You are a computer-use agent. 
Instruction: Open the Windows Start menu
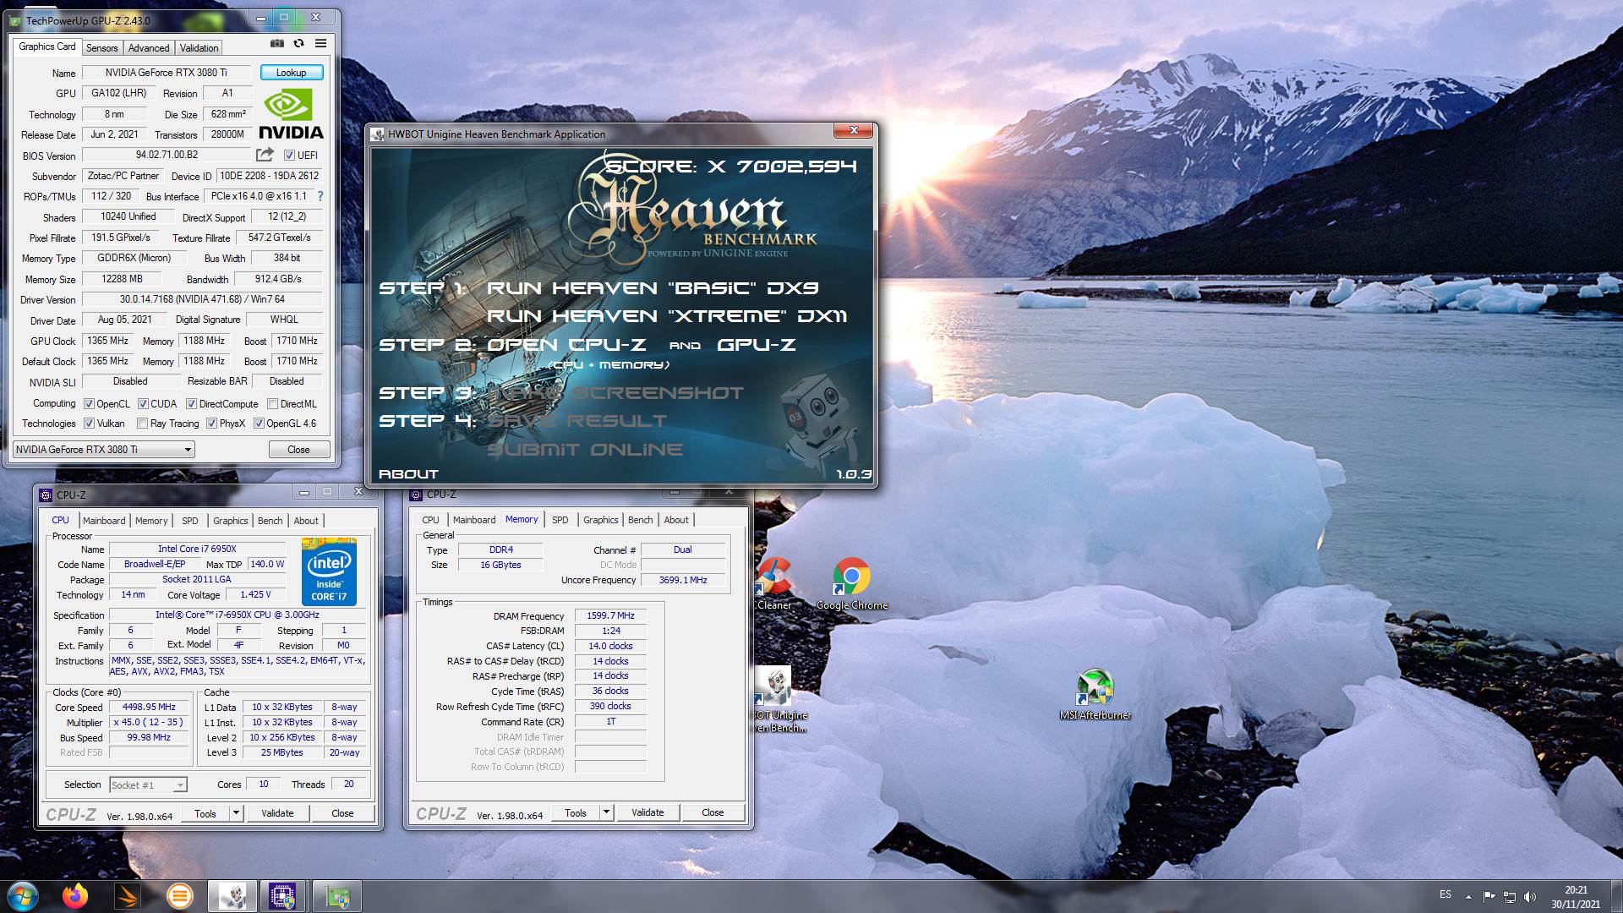click(x=22, y=896)
